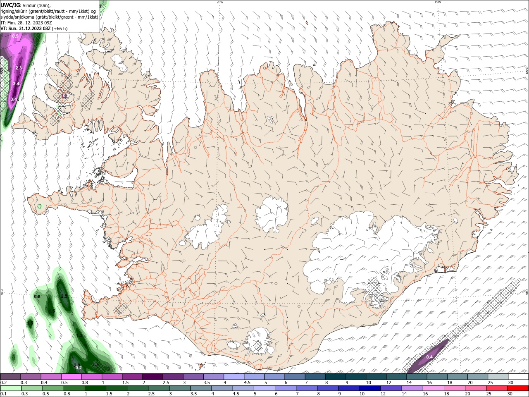Select the light pink swatch labeled 16 in lower row

point(433,388)
